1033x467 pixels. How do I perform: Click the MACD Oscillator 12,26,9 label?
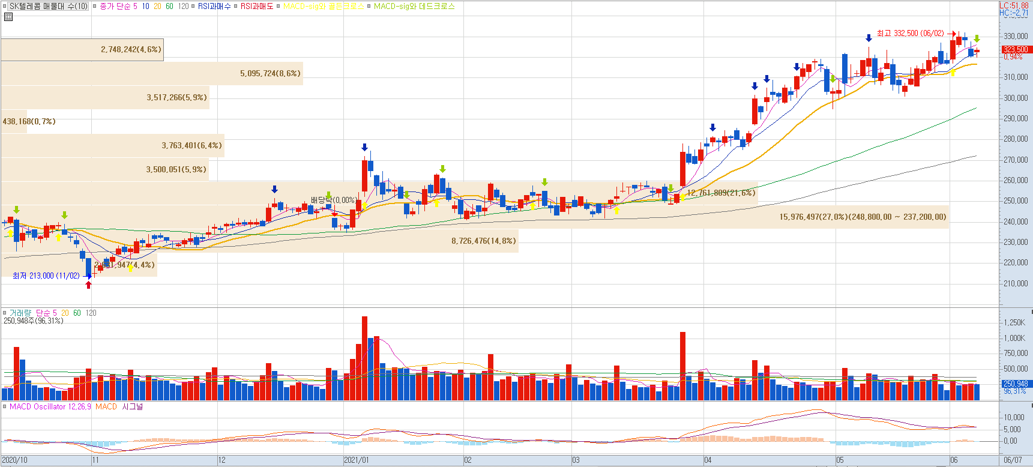50,406
